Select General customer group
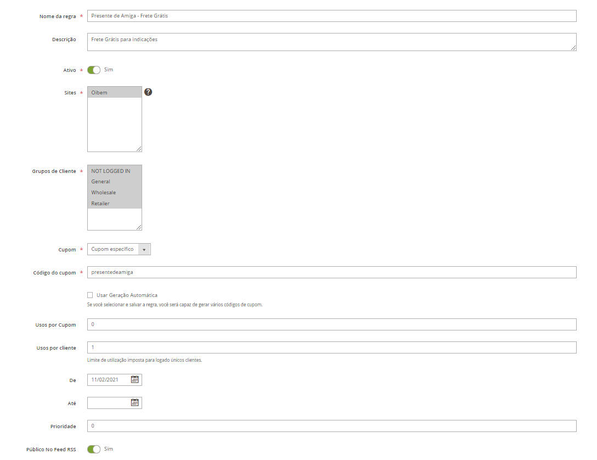 pyautogui.click(x=115, y=182)
